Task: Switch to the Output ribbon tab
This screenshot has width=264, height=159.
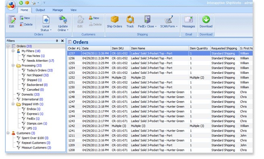Action: pyautogui.click(x=40, y=10)
